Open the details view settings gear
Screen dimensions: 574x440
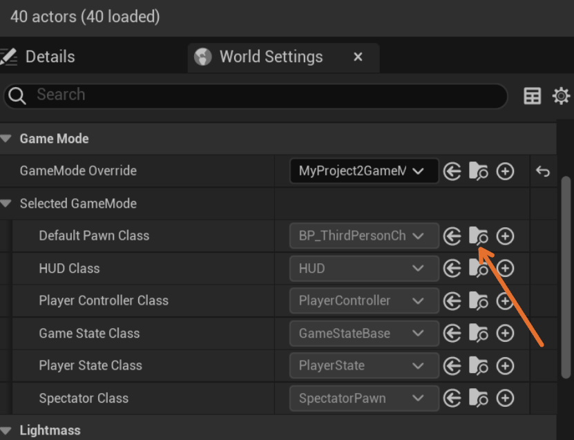561,97
